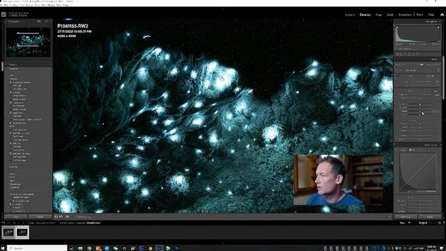Open the Map module
The width and height of the screenshot is (446, 251).
(378, 15)
